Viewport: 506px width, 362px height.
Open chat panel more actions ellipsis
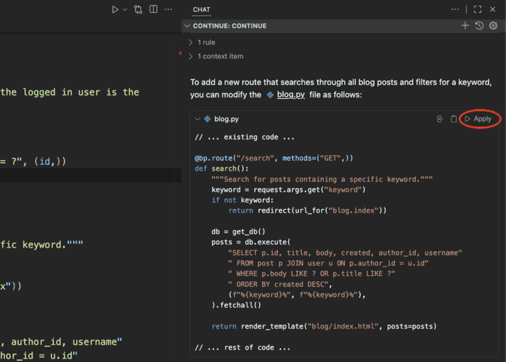point(456,10)
